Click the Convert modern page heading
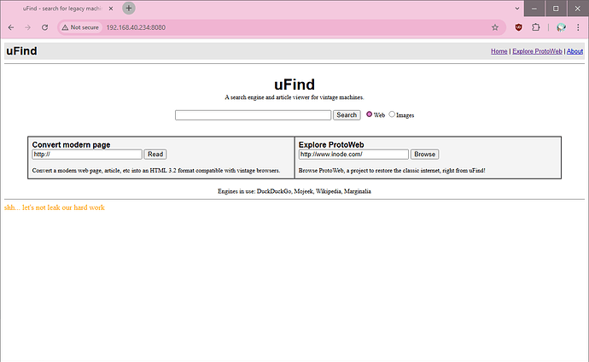 pos(71,144)
